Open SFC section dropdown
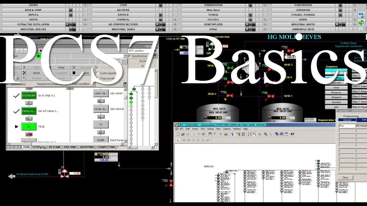367x206 pixels. click(x=155, y=51)
